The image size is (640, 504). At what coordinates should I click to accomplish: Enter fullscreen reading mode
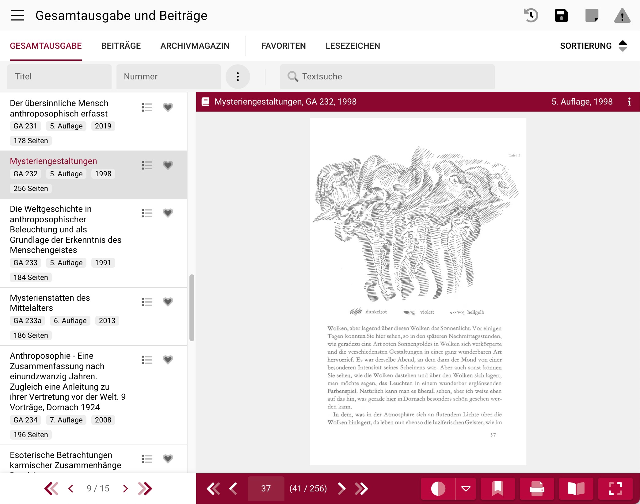[615, 488]
